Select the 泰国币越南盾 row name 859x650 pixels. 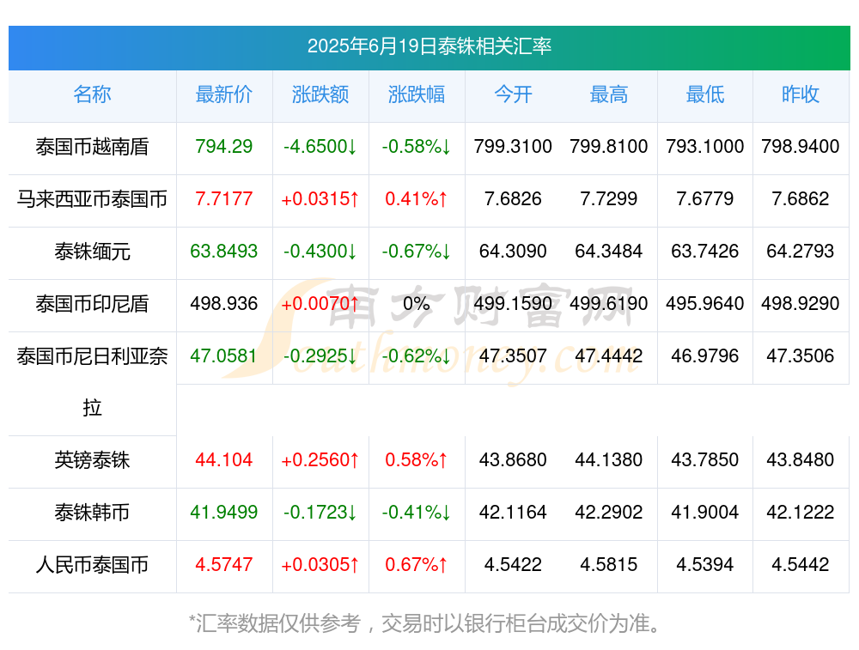coord(92,147)
